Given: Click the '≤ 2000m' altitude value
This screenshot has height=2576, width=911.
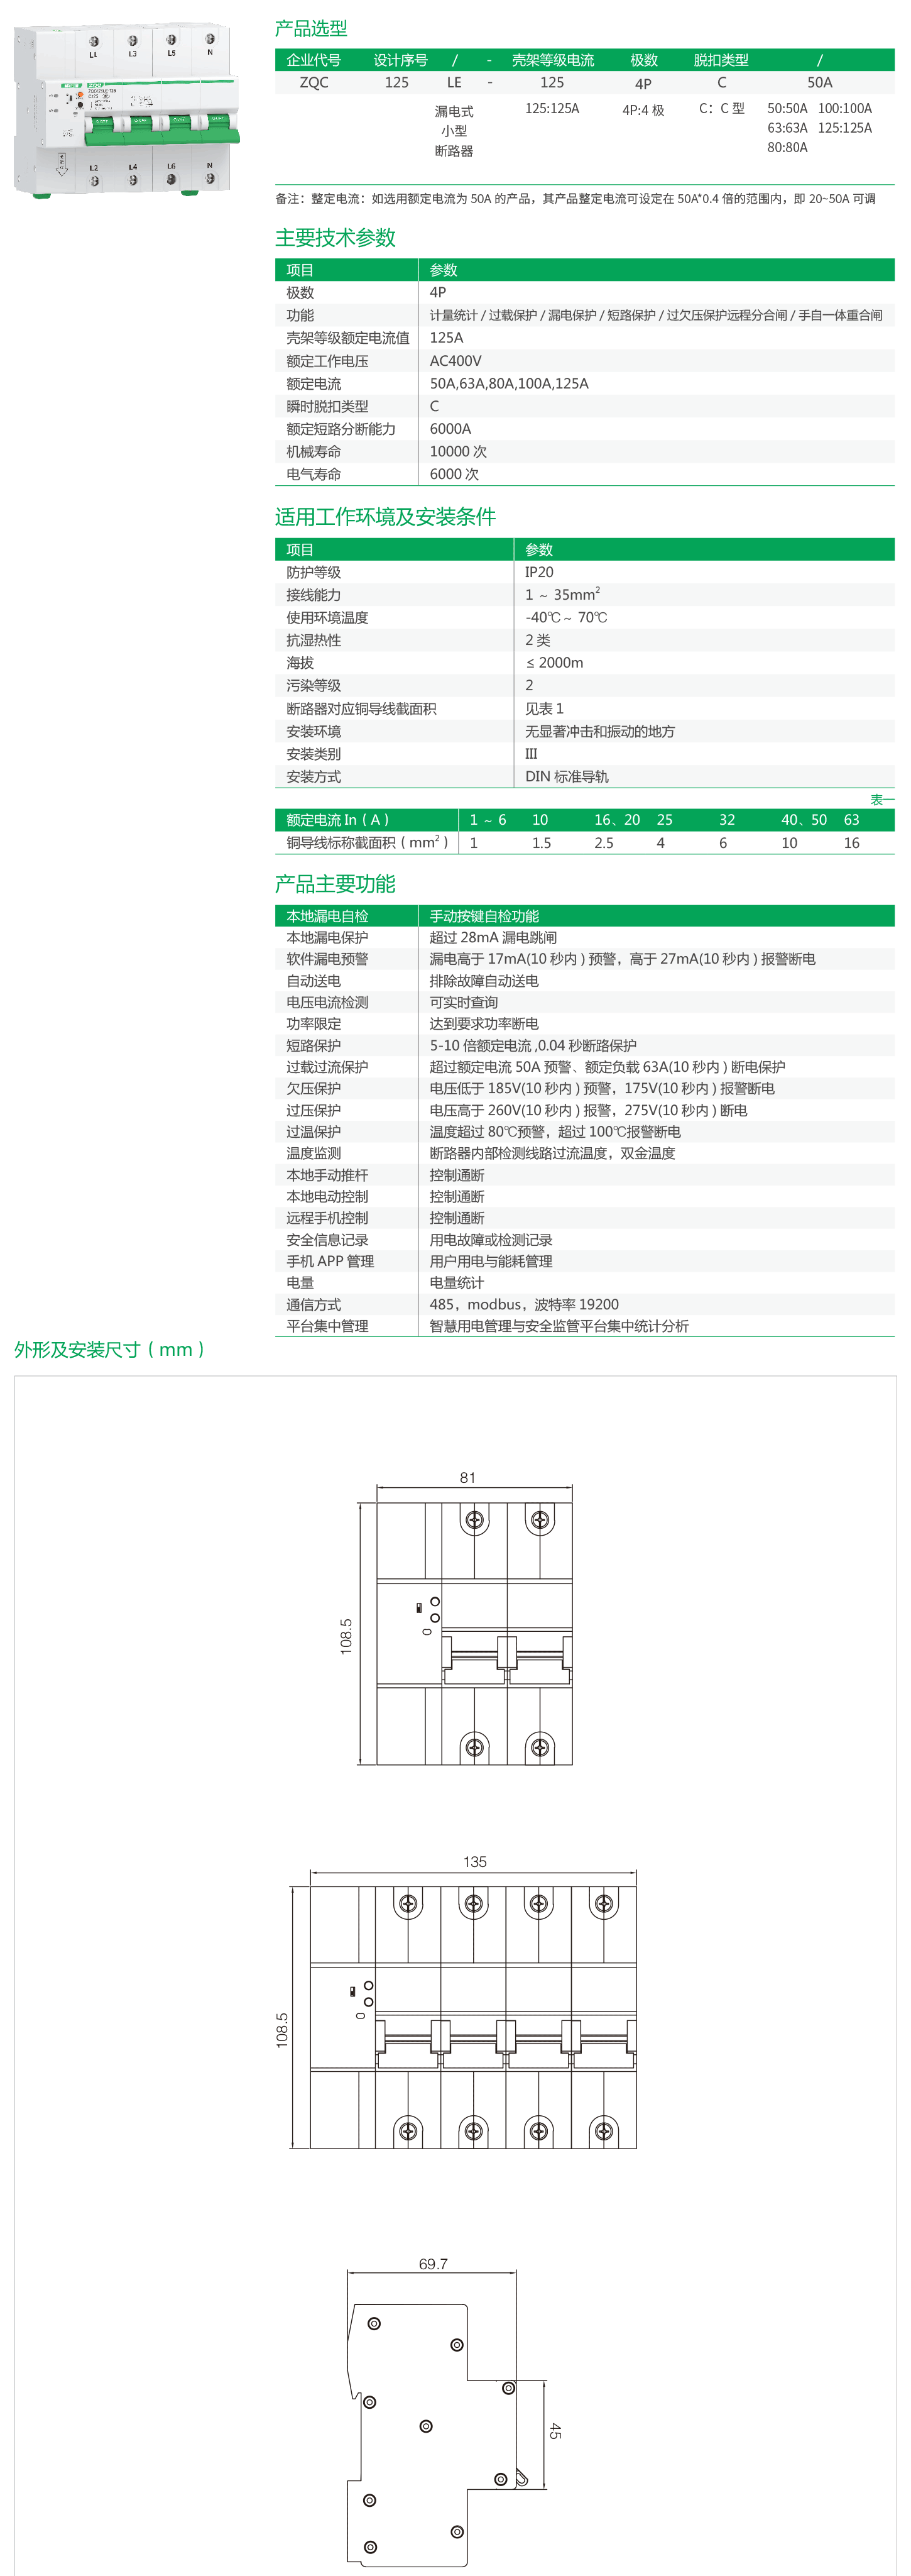Looking at the screenshot, I should (x=554, y=663).
